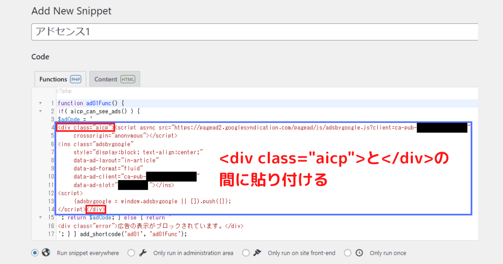
Task: Select the Run snippet everywhere radio button
Action: click(34, 253)
